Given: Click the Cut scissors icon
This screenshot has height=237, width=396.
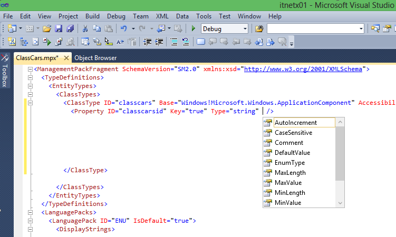Looking at the screenshot, I should tap(85, 28).
